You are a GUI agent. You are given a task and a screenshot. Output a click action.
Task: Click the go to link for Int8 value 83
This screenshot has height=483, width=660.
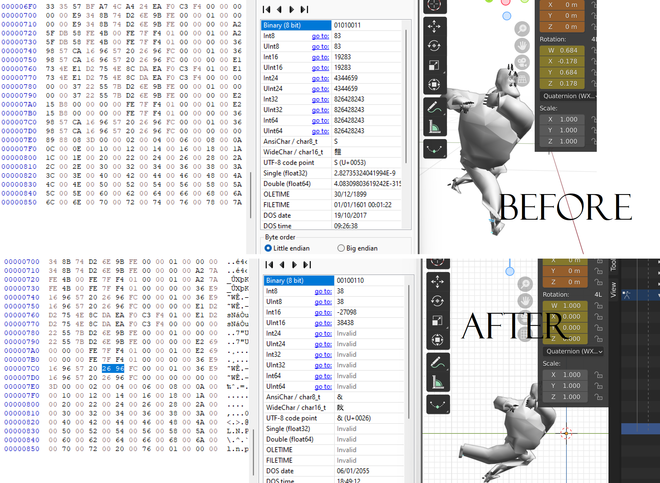320,36
